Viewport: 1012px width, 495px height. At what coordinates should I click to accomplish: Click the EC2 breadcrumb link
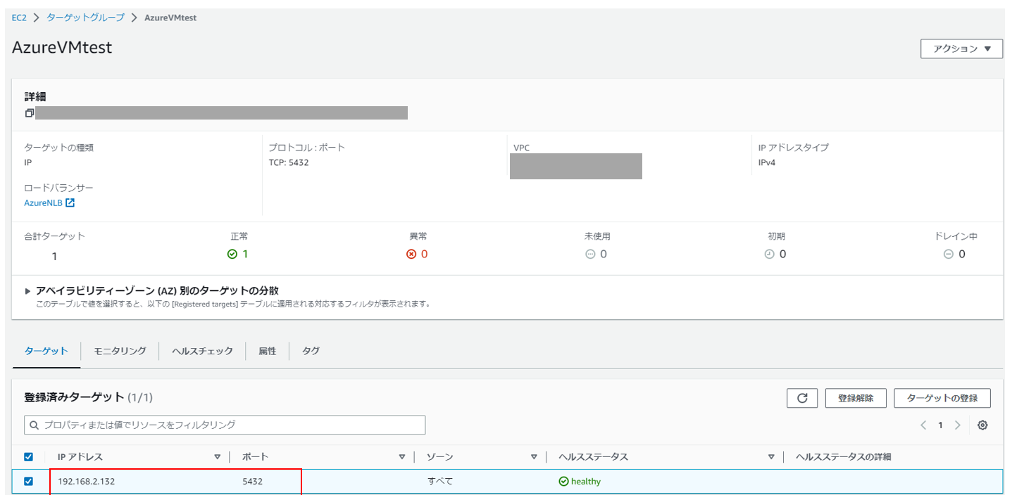click(x=19, y=18)
